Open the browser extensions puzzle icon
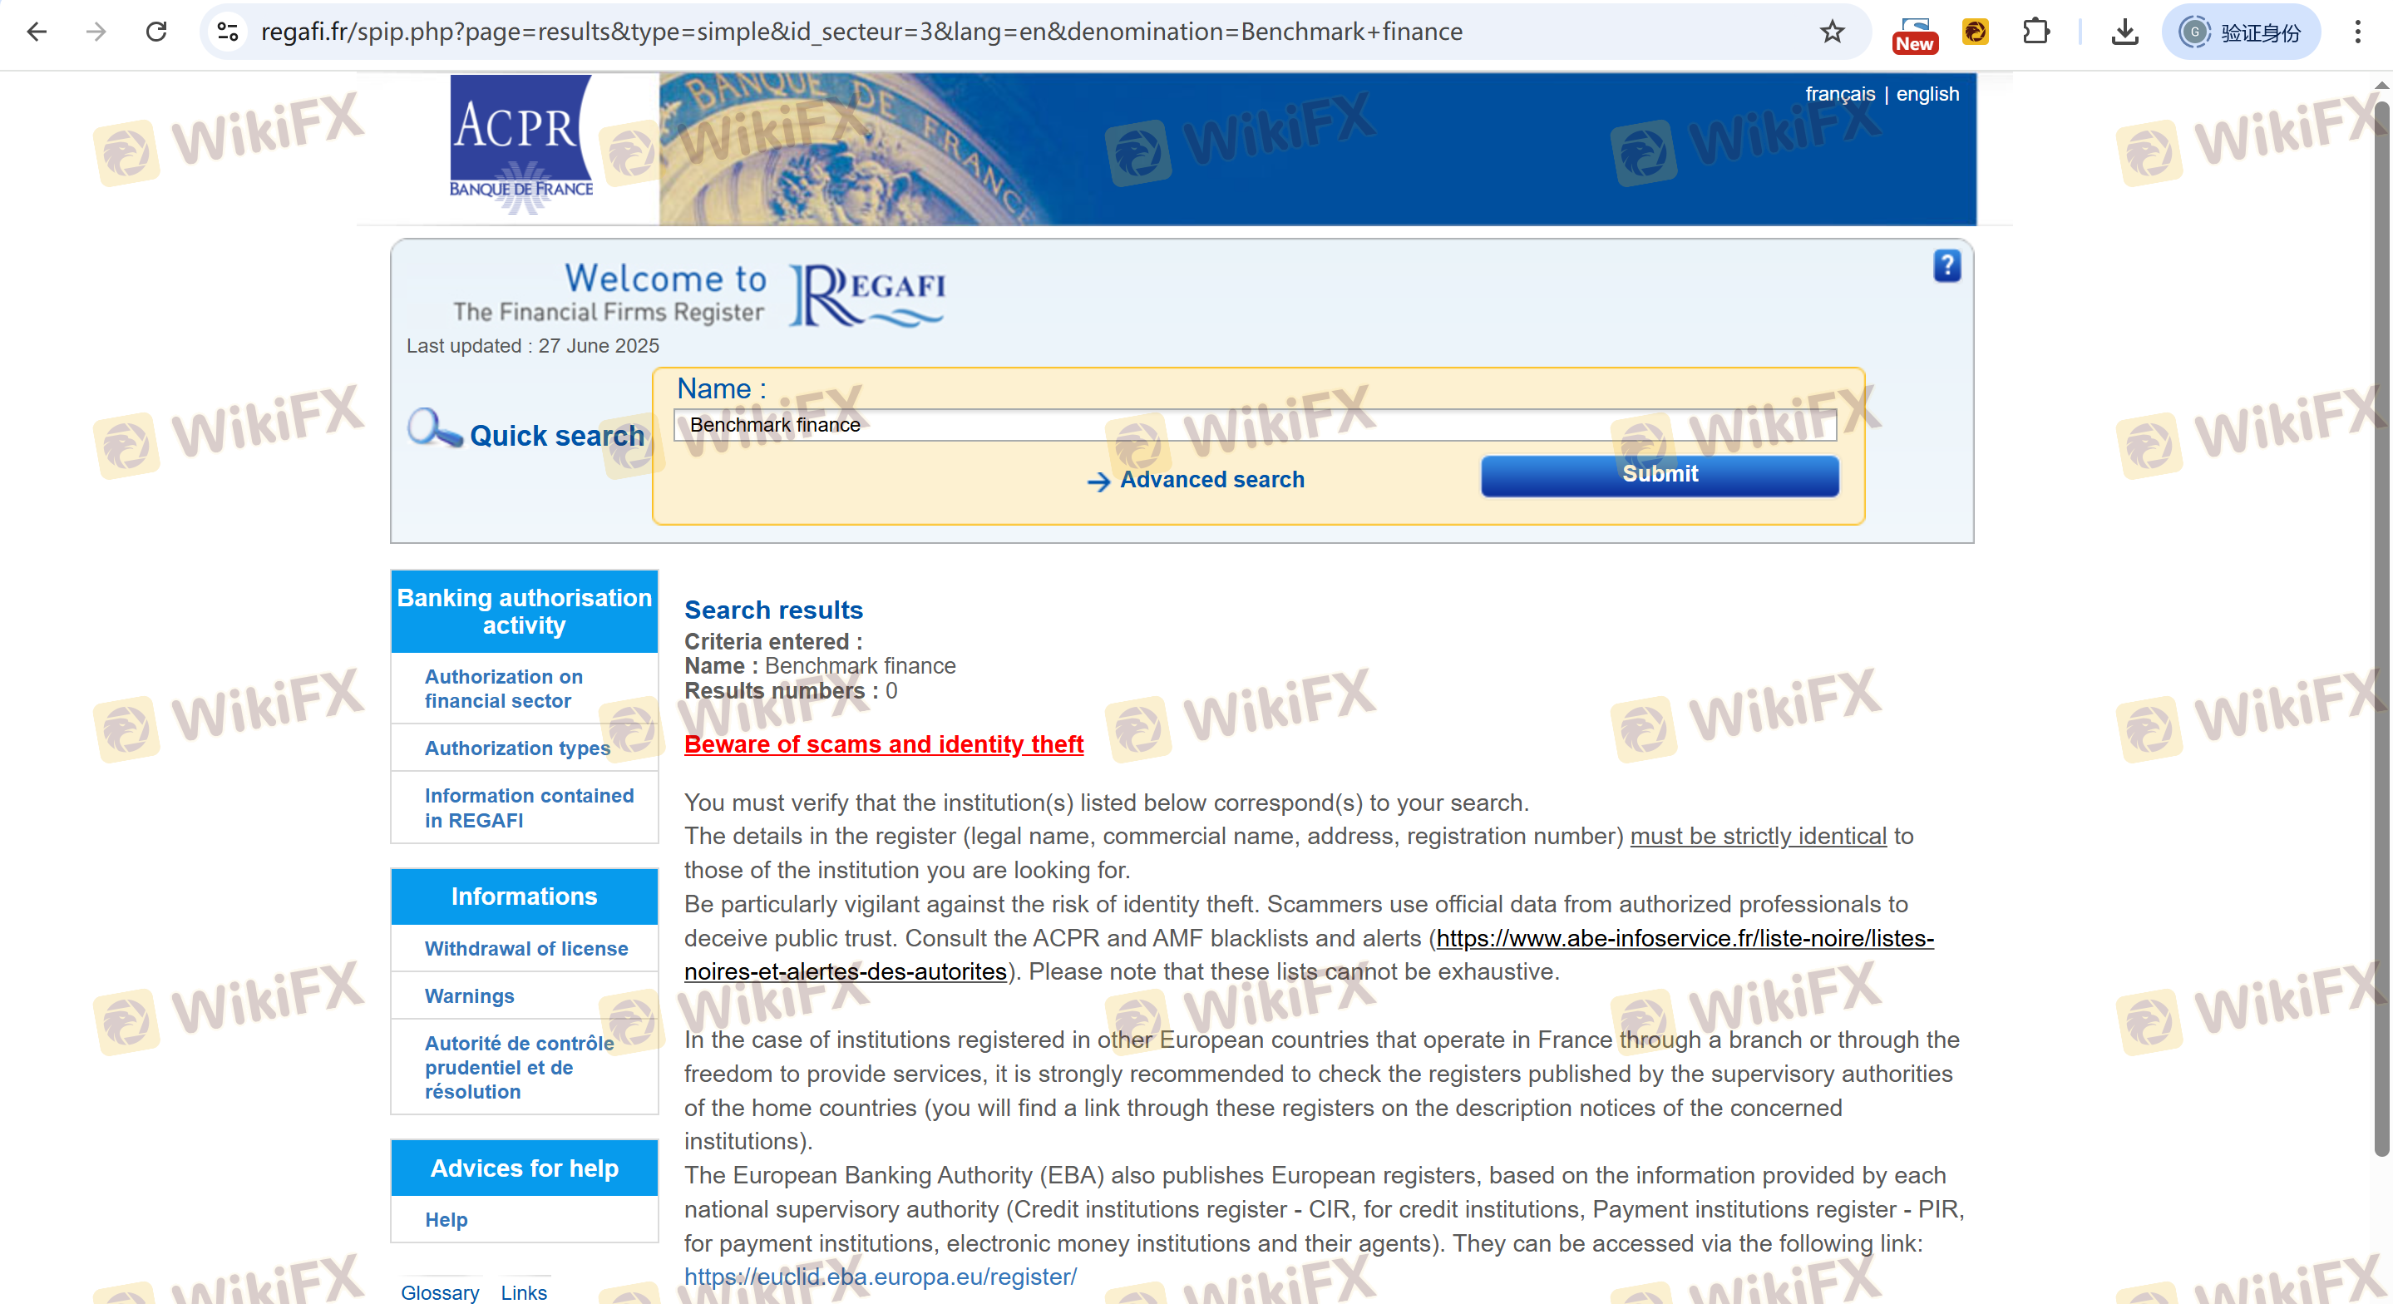Viewport: 2393px width, 1304px height. click(x=2035, y=32)
